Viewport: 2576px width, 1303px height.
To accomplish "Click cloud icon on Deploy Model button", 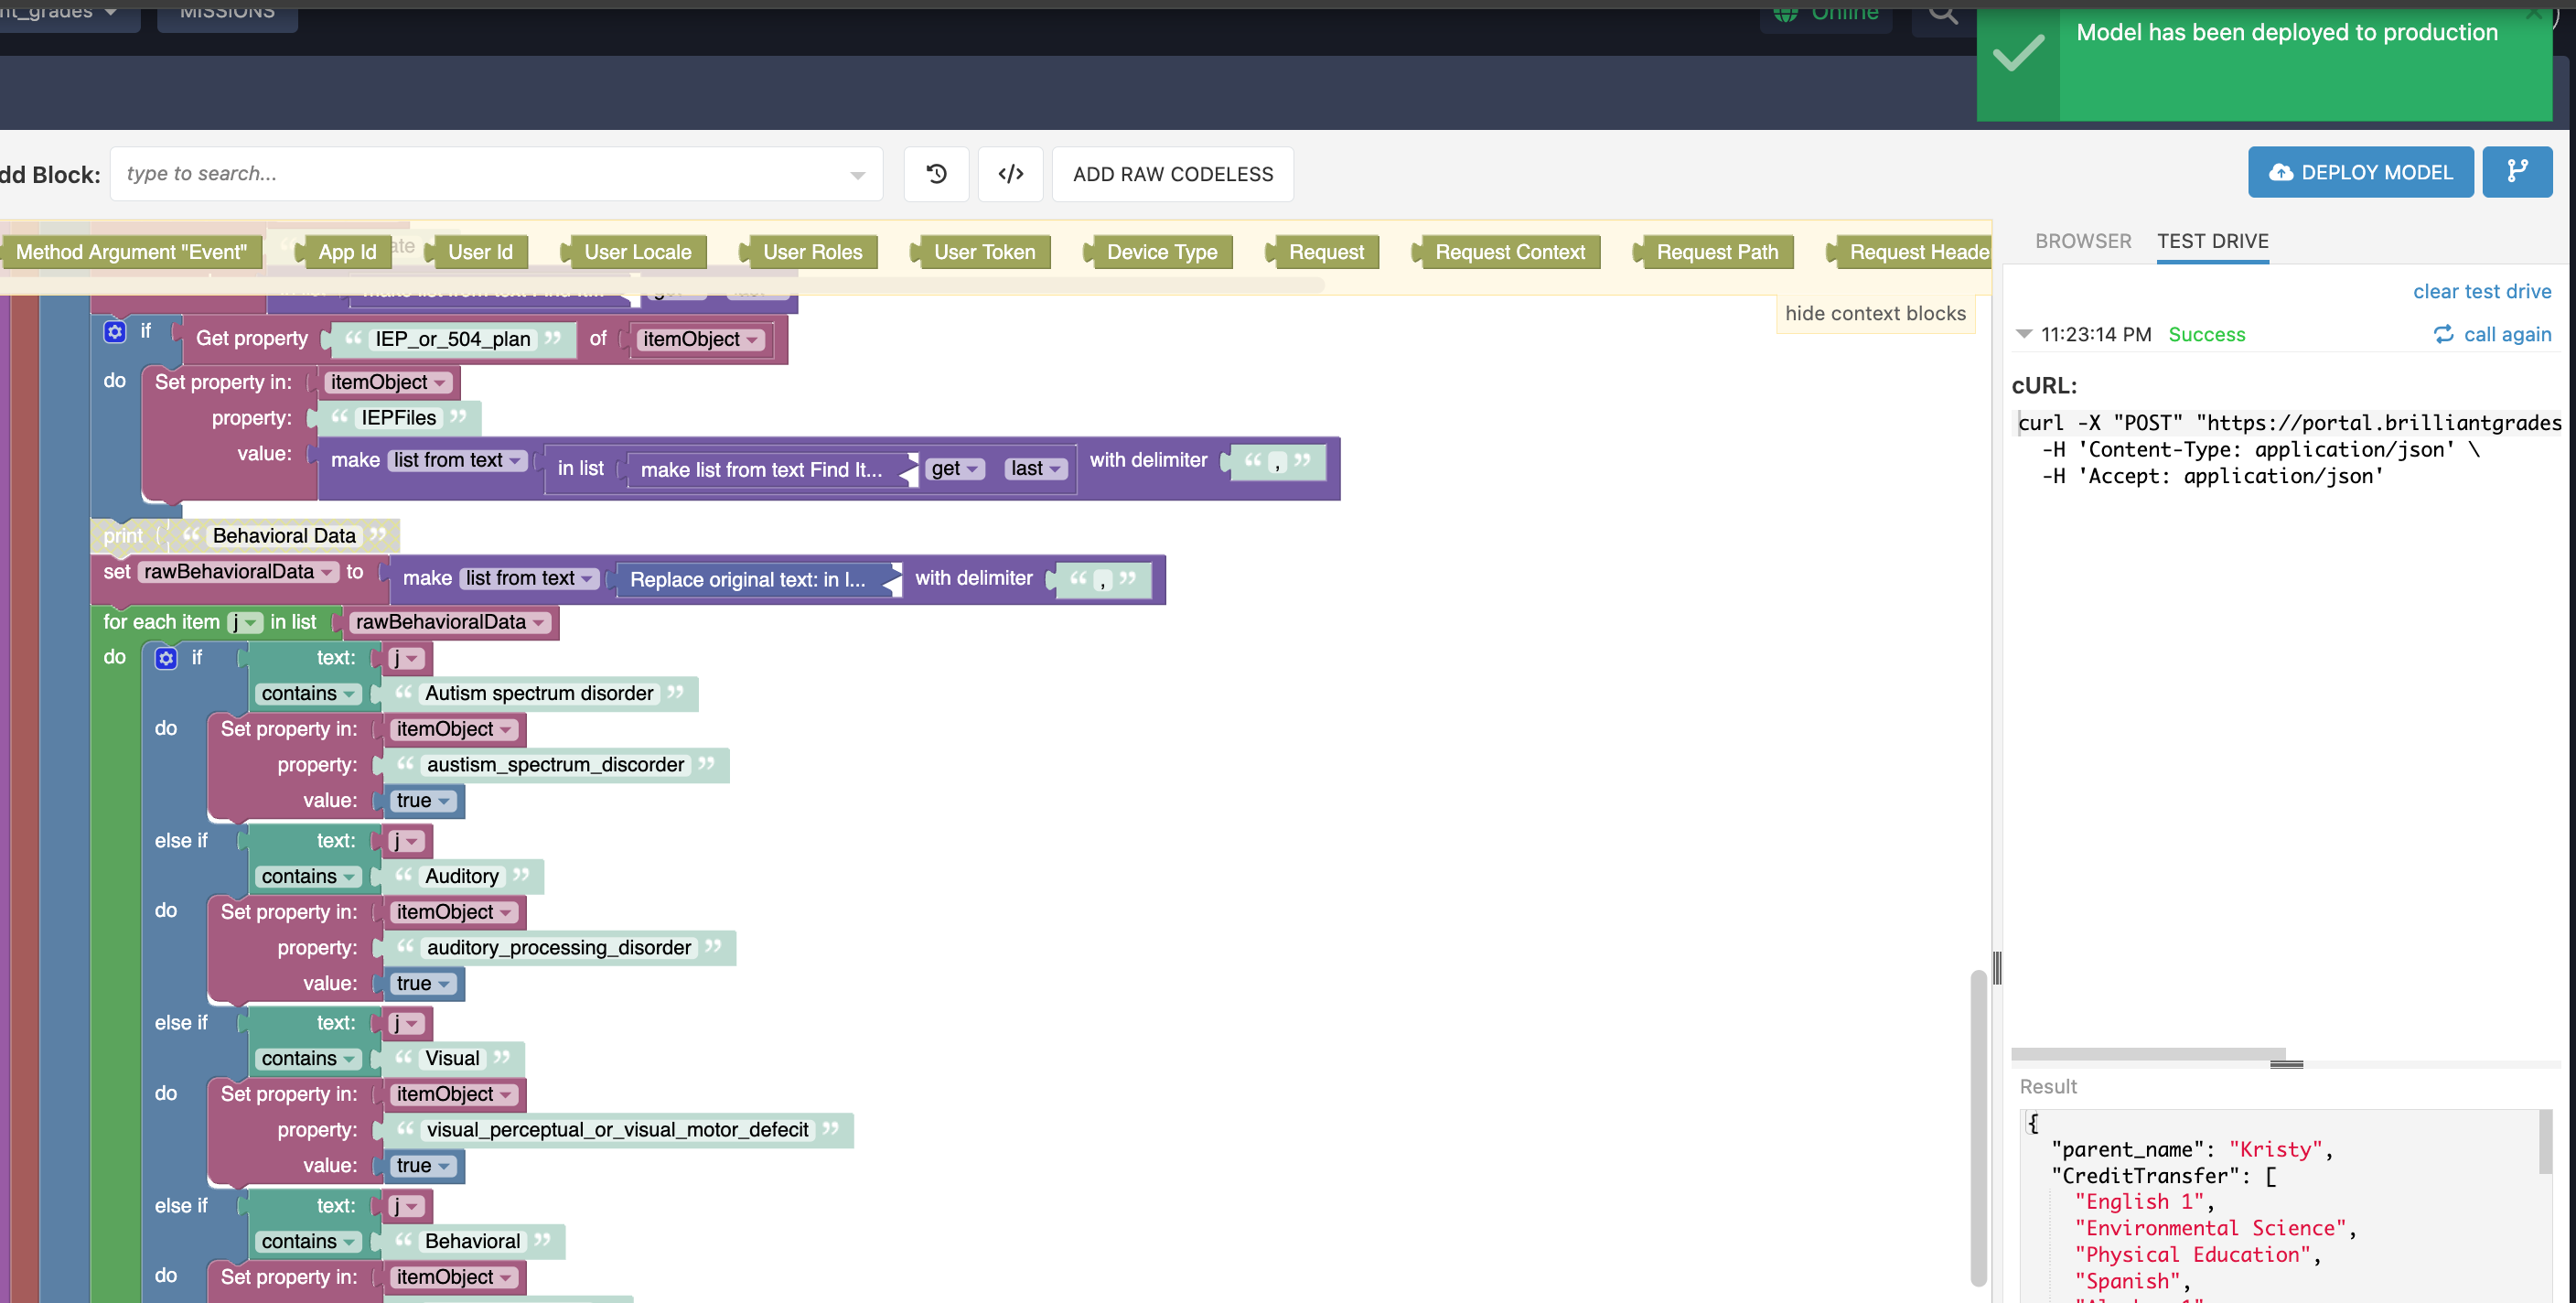I will pos(2280,173).
